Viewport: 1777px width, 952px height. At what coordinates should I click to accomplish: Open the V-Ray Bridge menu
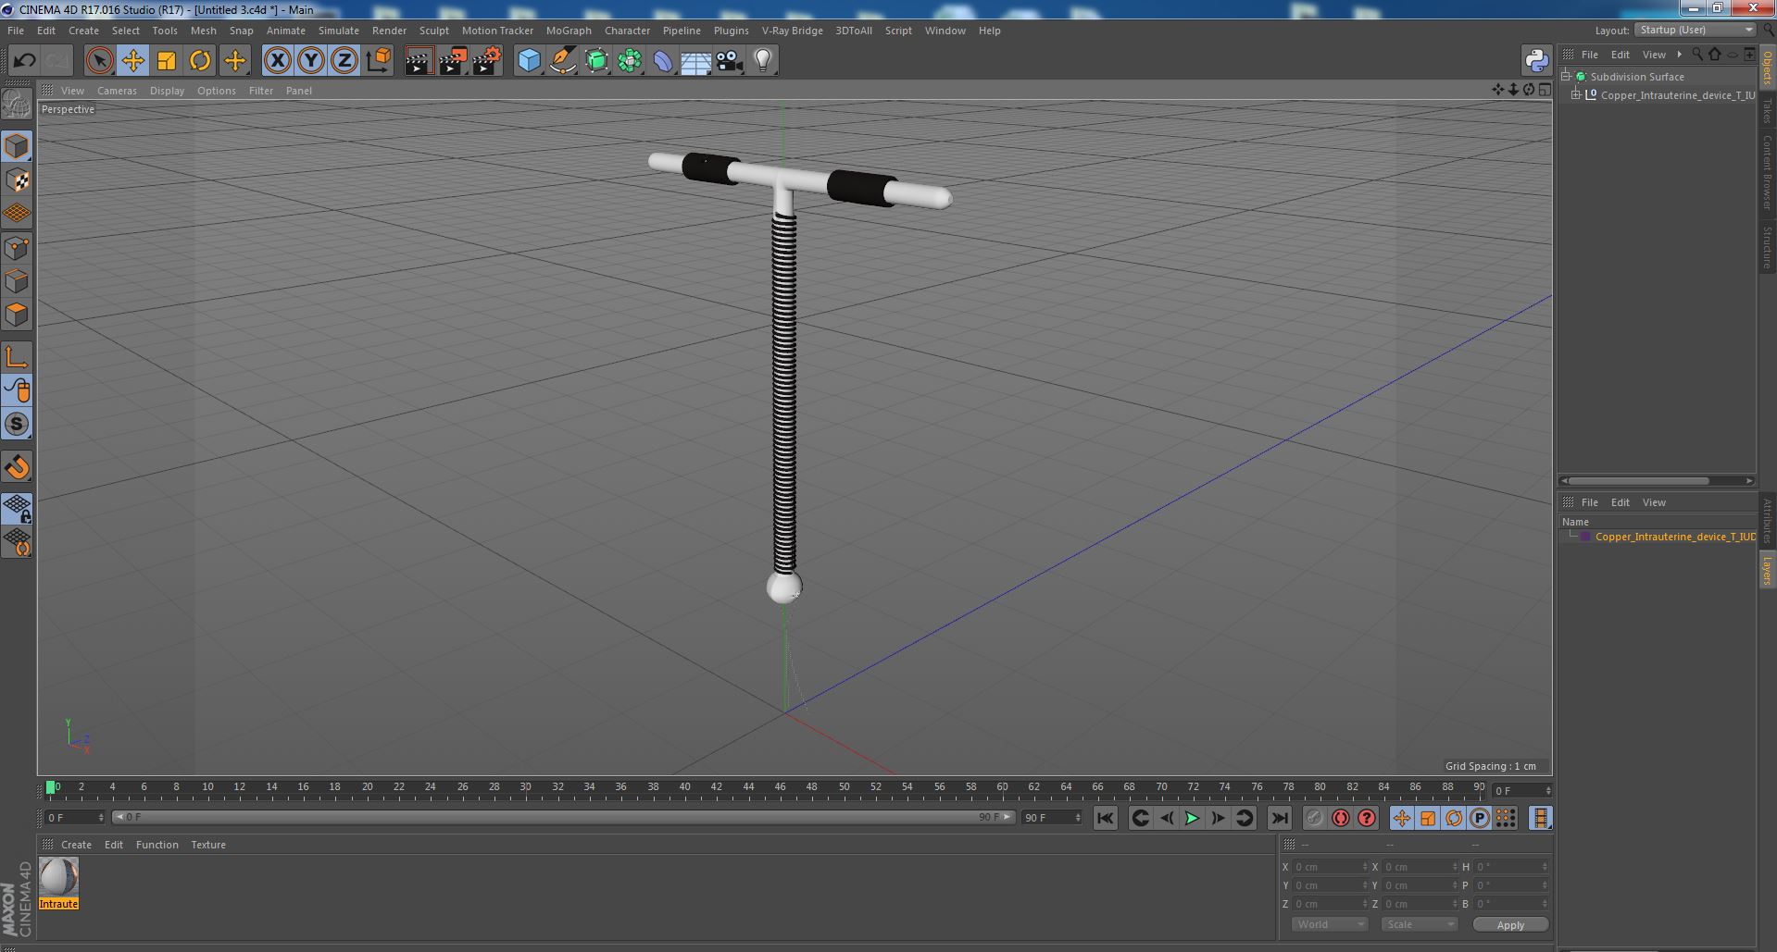point(793,31)
